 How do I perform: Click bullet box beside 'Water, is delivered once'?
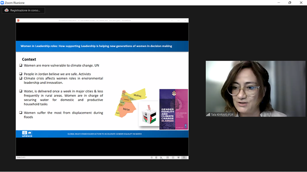pos(21,91)
